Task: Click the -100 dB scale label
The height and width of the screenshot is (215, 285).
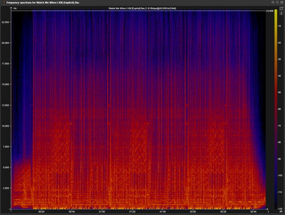Action: click(280, 175)
